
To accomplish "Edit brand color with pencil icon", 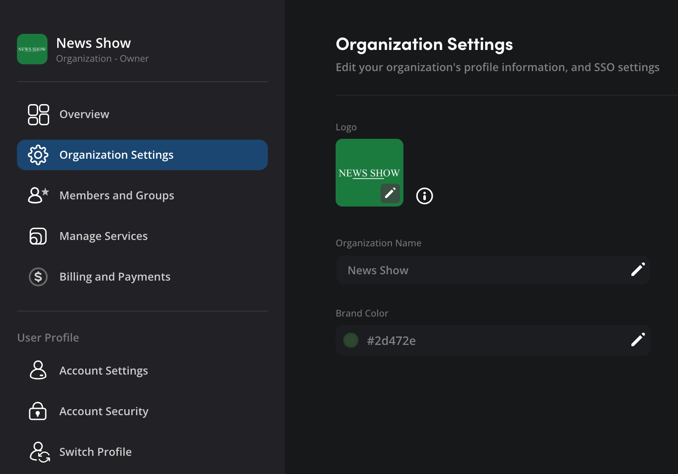I will [638, 340].
